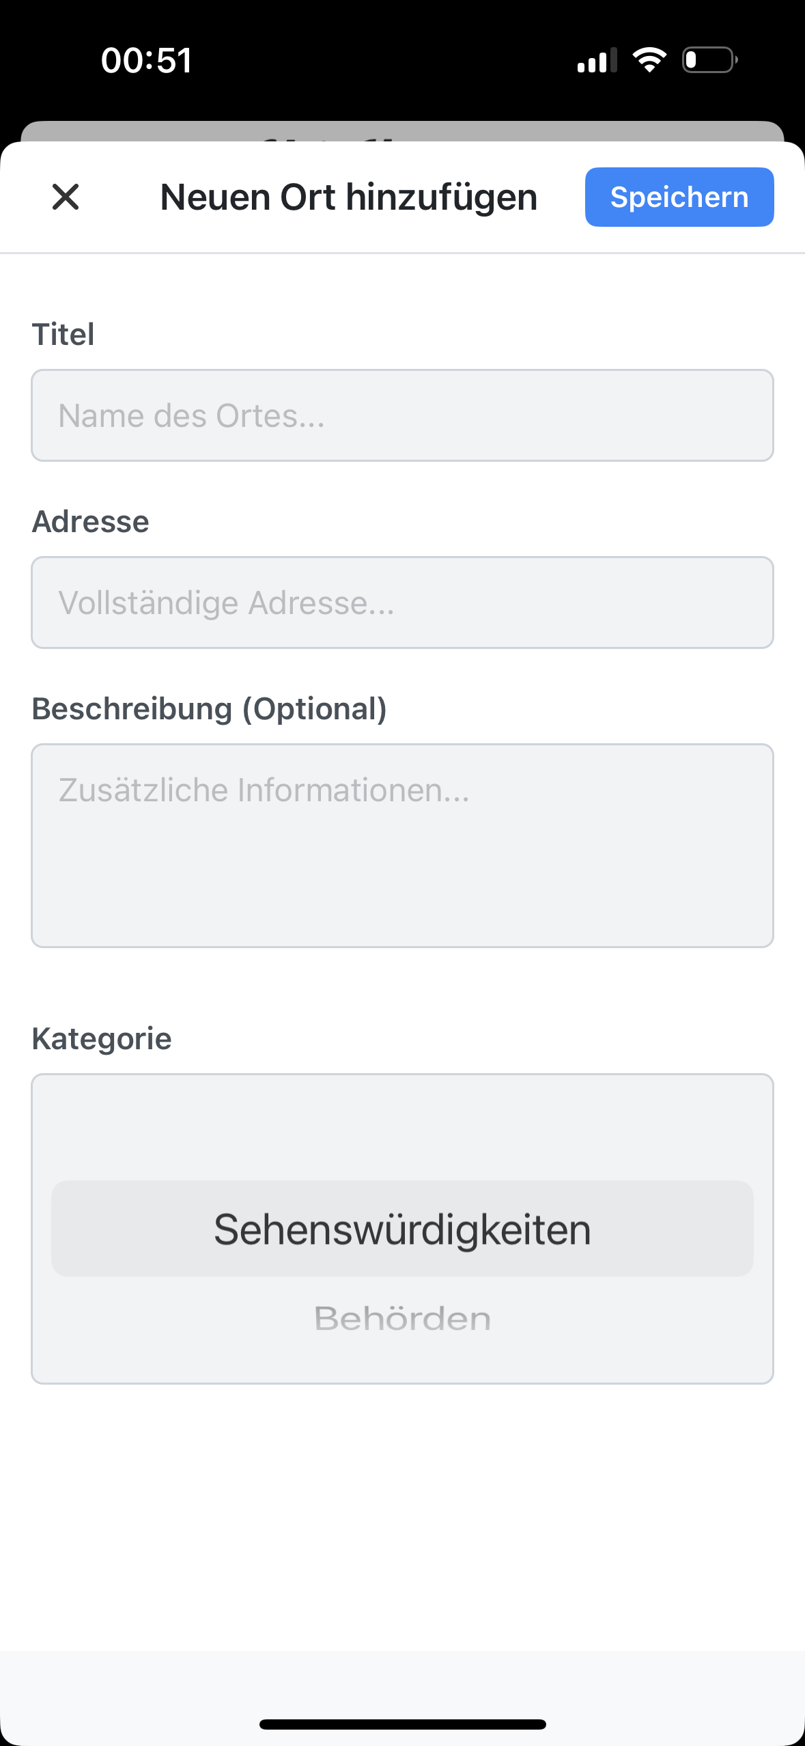Image resolution: width=805 pixels, height=1746 pixels.
Task: Tap empty picker area above Sehenswürdigkeiten
Action: coord(402,1127)
